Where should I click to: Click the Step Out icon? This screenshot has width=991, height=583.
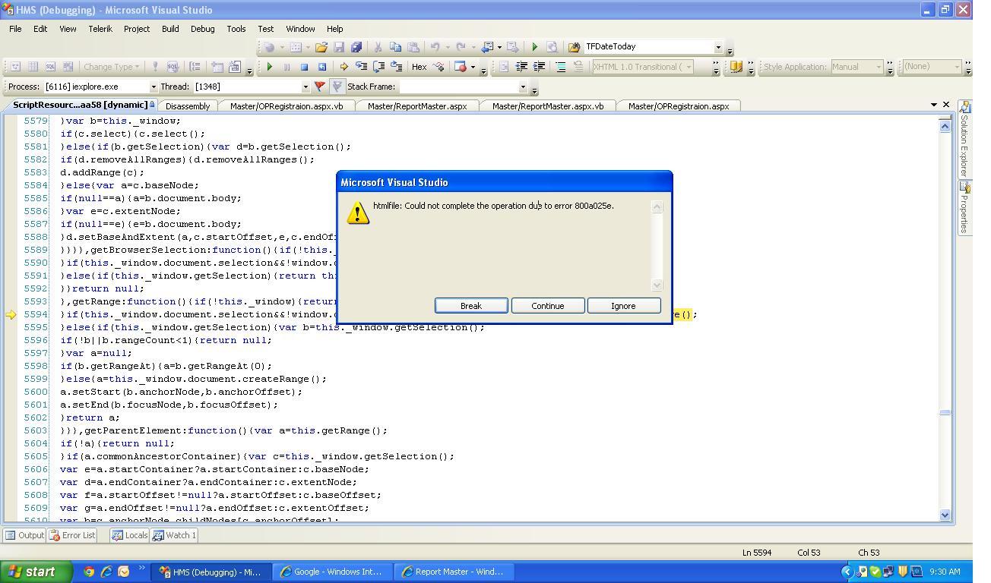396,67
